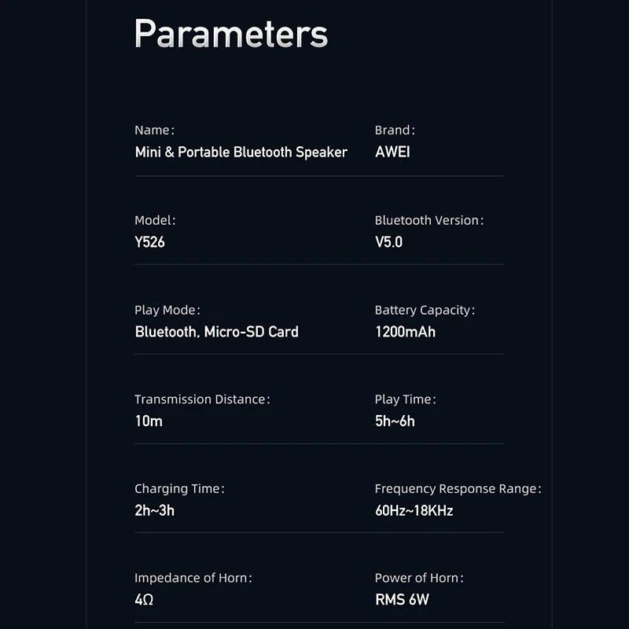Click the Parameters heading
Screen dimensions: 629x629
[230, 33]
